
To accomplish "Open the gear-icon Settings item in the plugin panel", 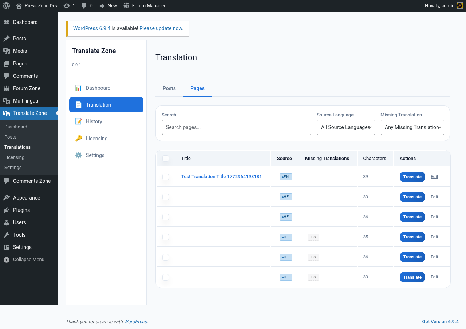I will (106, 155).
